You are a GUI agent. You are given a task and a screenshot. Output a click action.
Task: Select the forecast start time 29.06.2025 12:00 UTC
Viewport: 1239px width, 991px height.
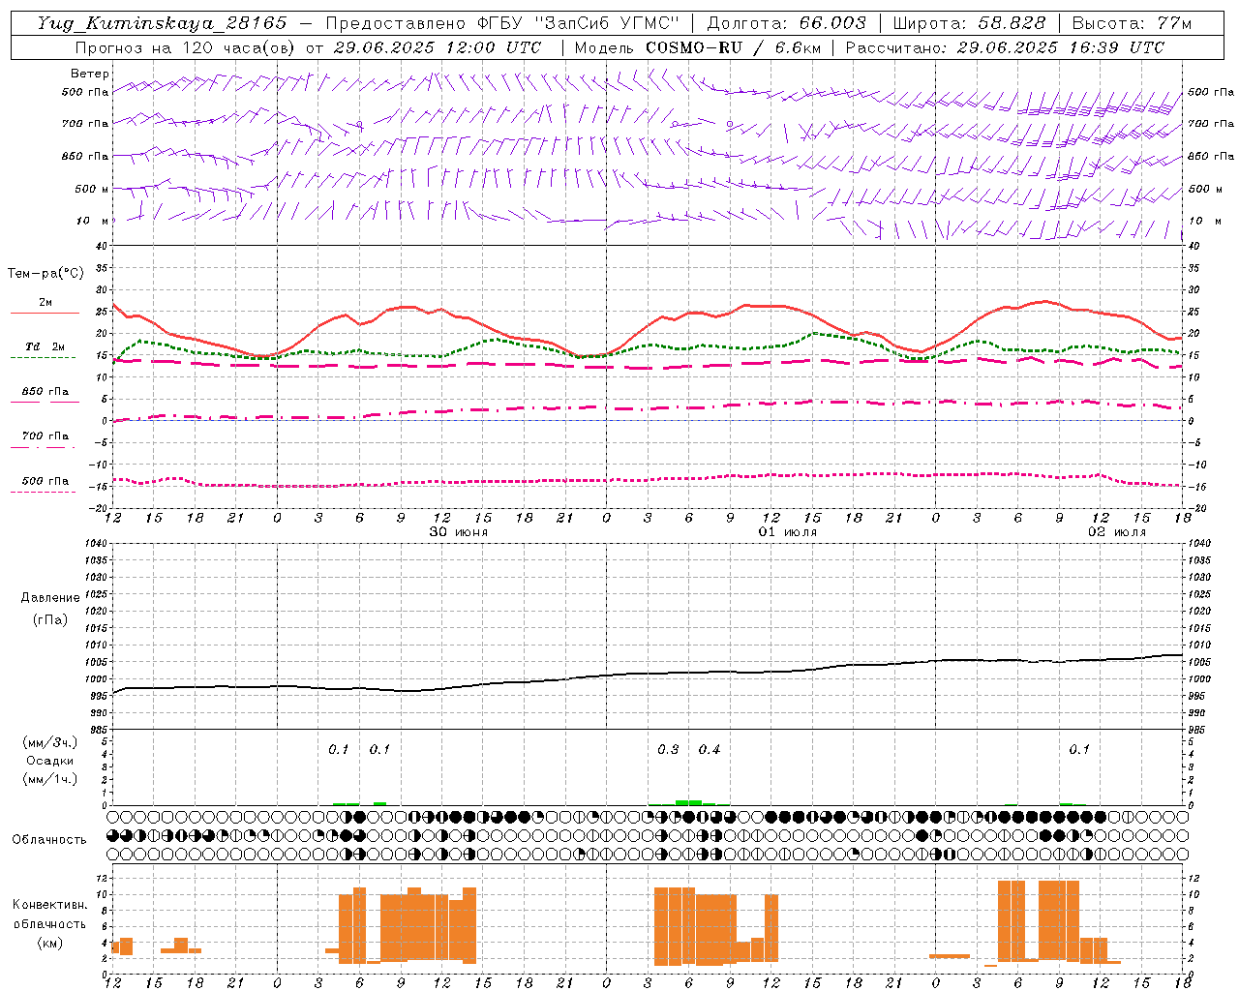point(437,47)
